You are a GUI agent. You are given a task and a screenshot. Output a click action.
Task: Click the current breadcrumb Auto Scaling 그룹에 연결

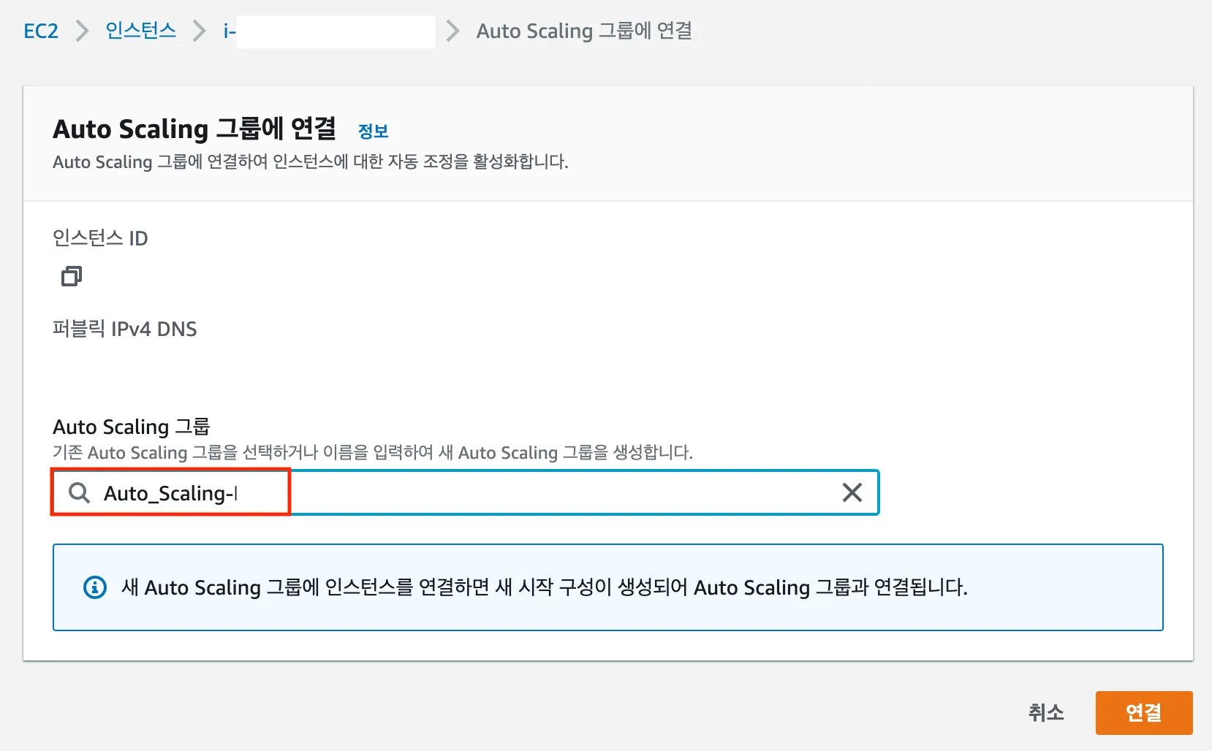[584, 31]
